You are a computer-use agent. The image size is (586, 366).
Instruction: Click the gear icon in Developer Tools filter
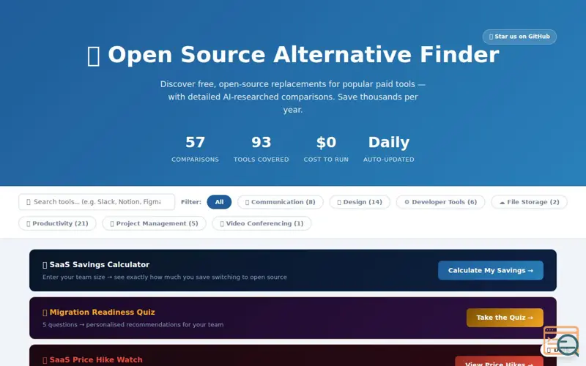pyautogui.click(x=407, y=202)
